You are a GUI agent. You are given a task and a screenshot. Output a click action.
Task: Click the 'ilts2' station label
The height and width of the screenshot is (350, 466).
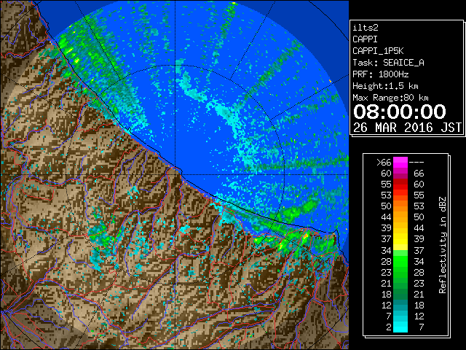pyautogui.click(x=366, y=28)
